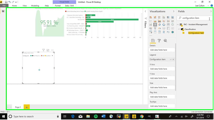Click the blue help question mark
This screenshot has width=214, height=120.
point(212,6)
